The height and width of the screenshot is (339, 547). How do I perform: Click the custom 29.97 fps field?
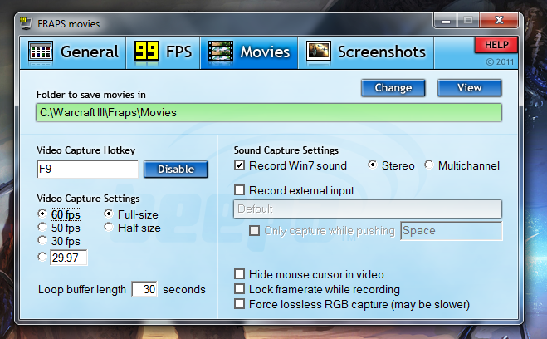click(x=69, y=258)
